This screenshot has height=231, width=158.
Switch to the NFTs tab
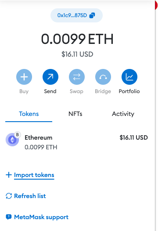pyautogui.click(x=75, y=114)
